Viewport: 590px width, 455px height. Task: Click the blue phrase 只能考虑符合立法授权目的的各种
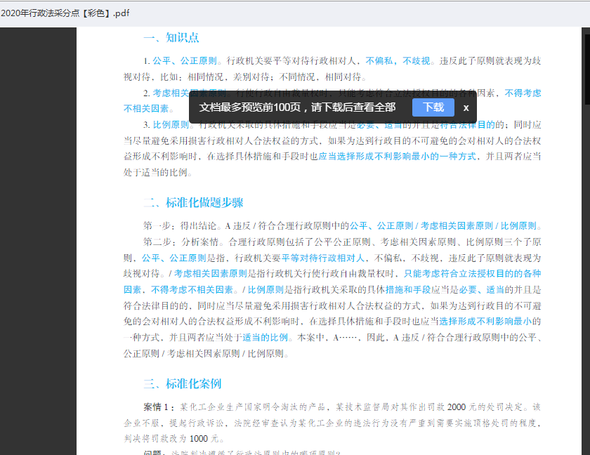pyautogui.click(x=472, y=273)
